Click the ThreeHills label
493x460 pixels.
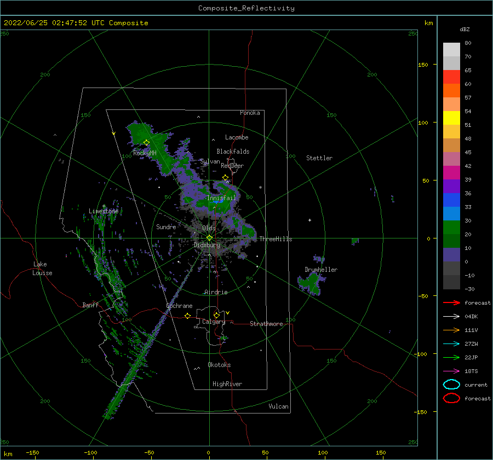[x=276, y=239]
